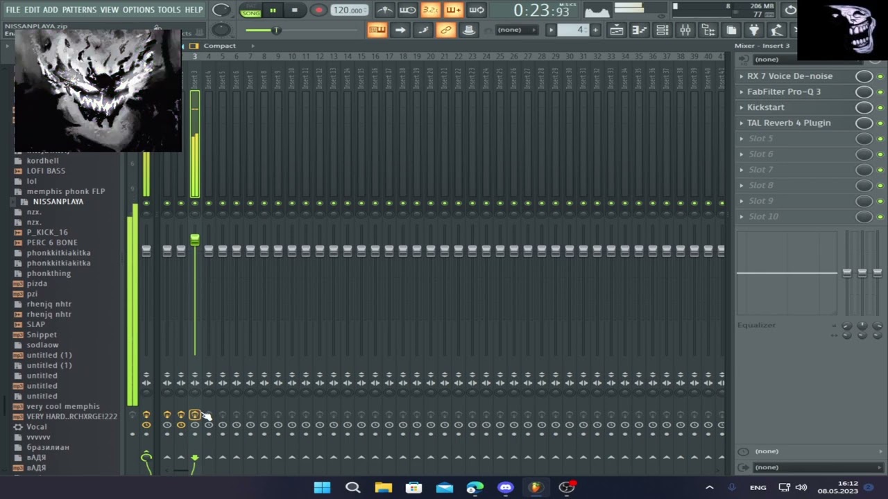
Task: Open the HELP menu
Action: pos(194,10)
